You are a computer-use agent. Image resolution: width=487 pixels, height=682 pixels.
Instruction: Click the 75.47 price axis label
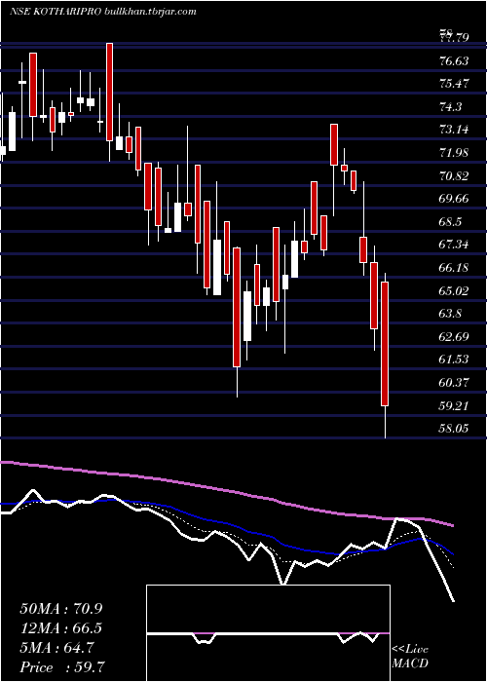pos(454,84)
